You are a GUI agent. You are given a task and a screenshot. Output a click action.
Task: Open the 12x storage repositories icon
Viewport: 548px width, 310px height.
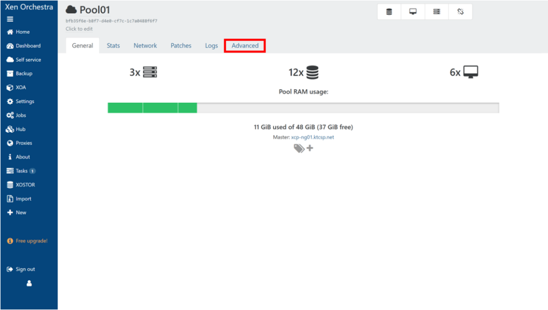pos(313,72)
